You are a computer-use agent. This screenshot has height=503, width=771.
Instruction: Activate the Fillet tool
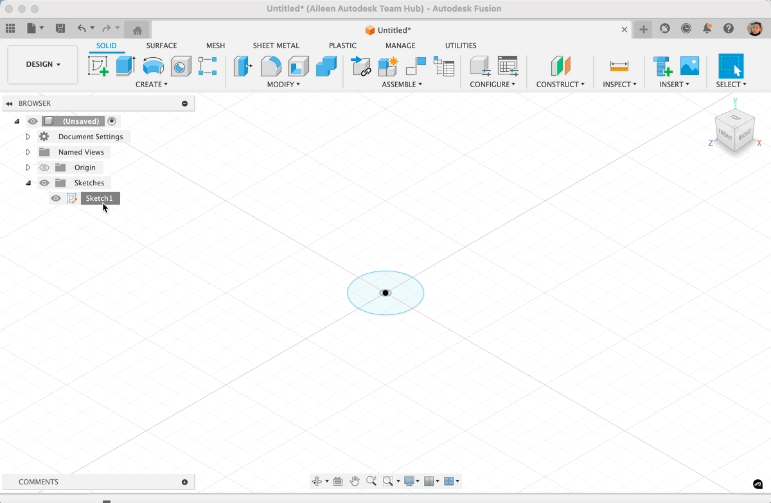(x=270, y=65)
